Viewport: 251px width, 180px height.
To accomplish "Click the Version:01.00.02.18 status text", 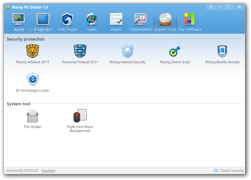I will [22, 171].
